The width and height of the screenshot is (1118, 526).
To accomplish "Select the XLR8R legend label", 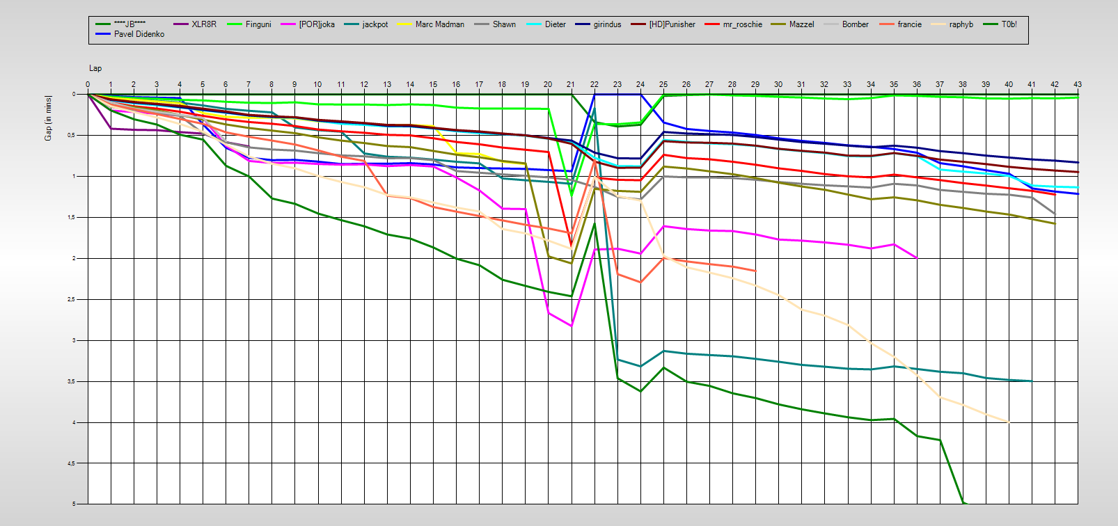I will click(203, 24).
